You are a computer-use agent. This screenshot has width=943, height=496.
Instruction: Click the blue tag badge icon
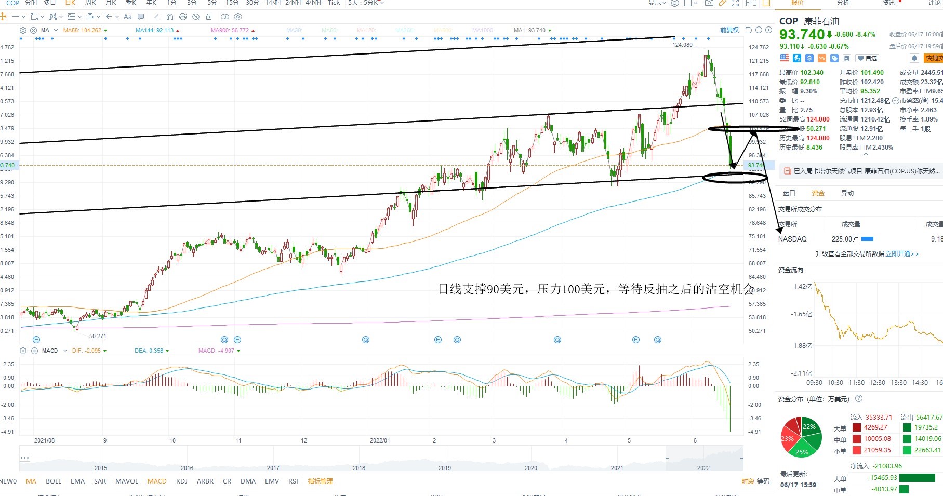coord(834,58)
